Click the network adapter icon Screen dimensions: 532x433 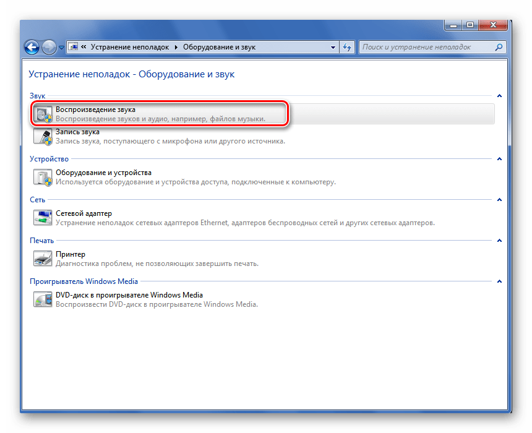[x=43, y=218]
